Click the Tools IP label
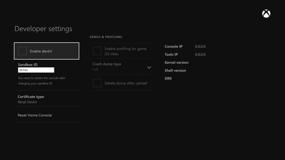 [171, 54]
